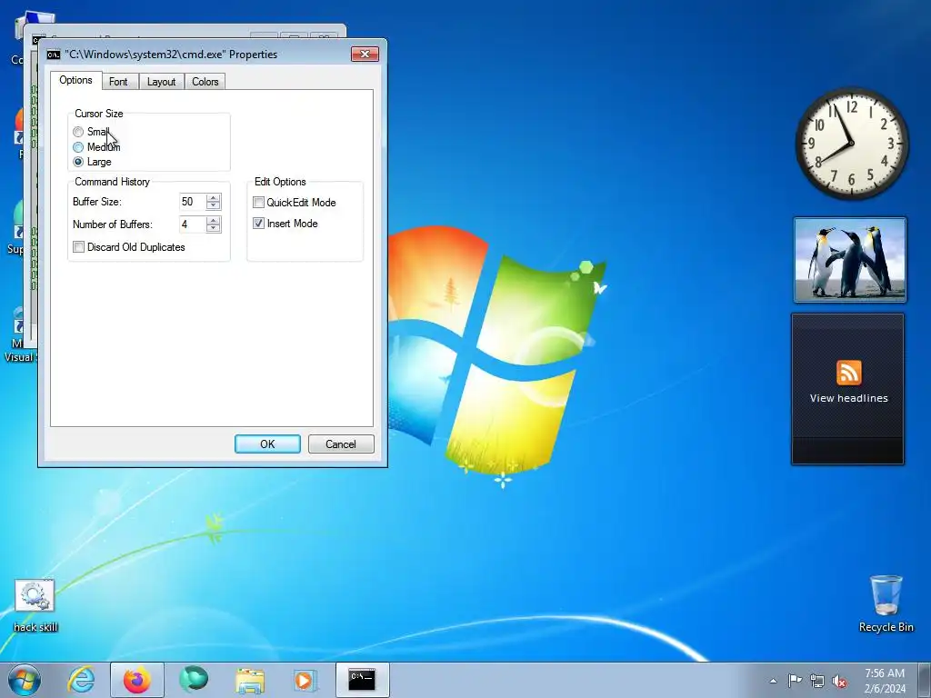Increase Number of Buffers with up arrow
931x698 pixels.
coord(213,220)
